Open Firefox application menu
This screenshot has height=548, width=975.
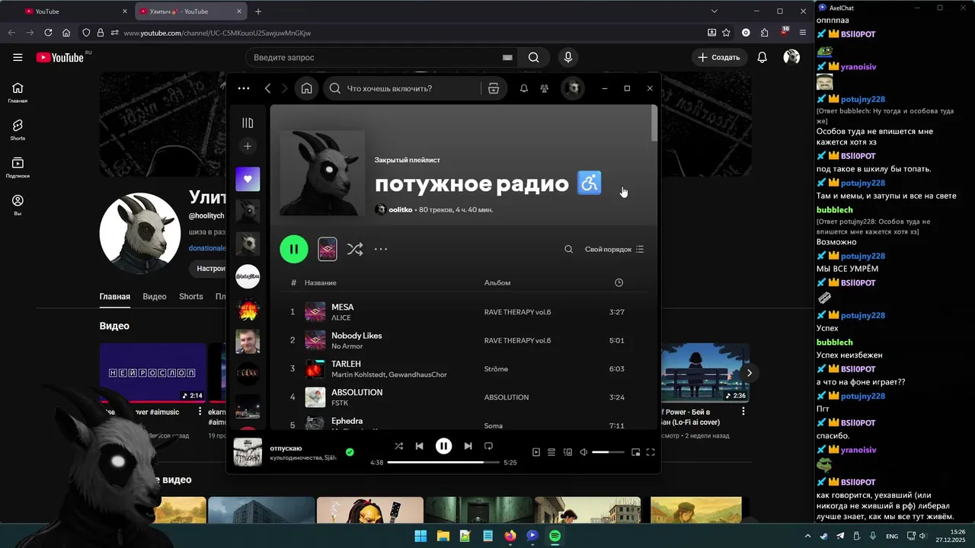tap(803, 33)
